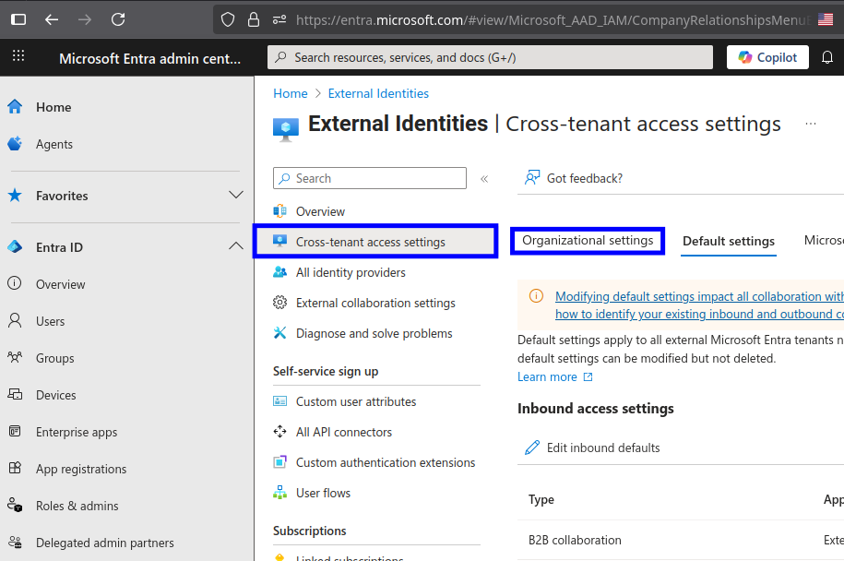Click the shield tracking protection icon

coord(228,20)
